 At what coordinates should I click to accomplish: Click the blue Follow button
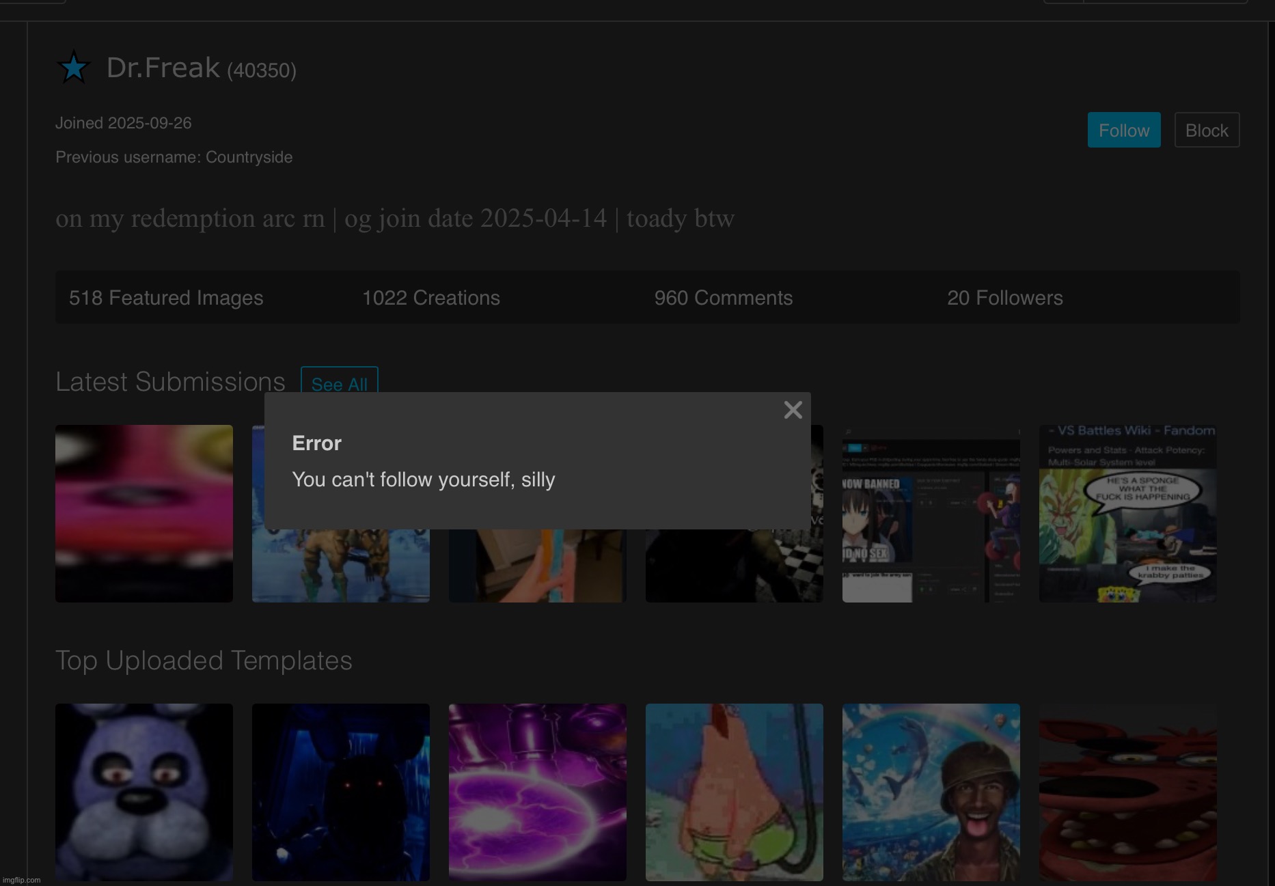[1123, 130]
